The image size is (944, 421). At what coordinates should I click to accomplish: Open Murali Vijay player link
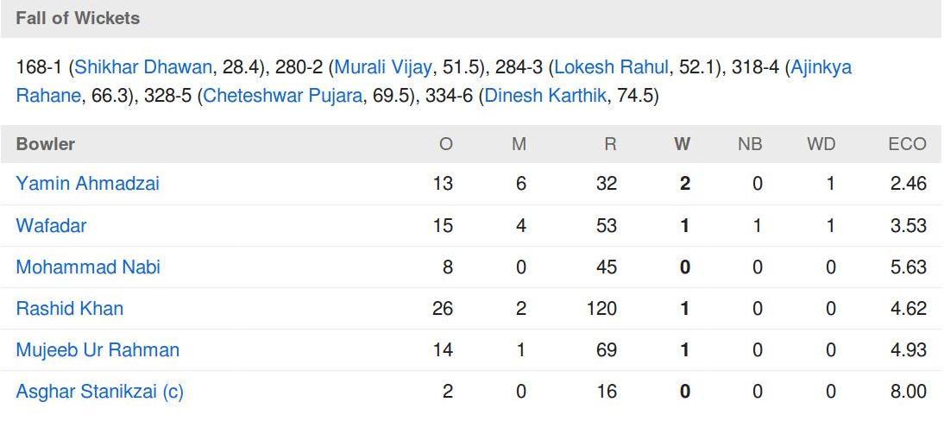383,66
